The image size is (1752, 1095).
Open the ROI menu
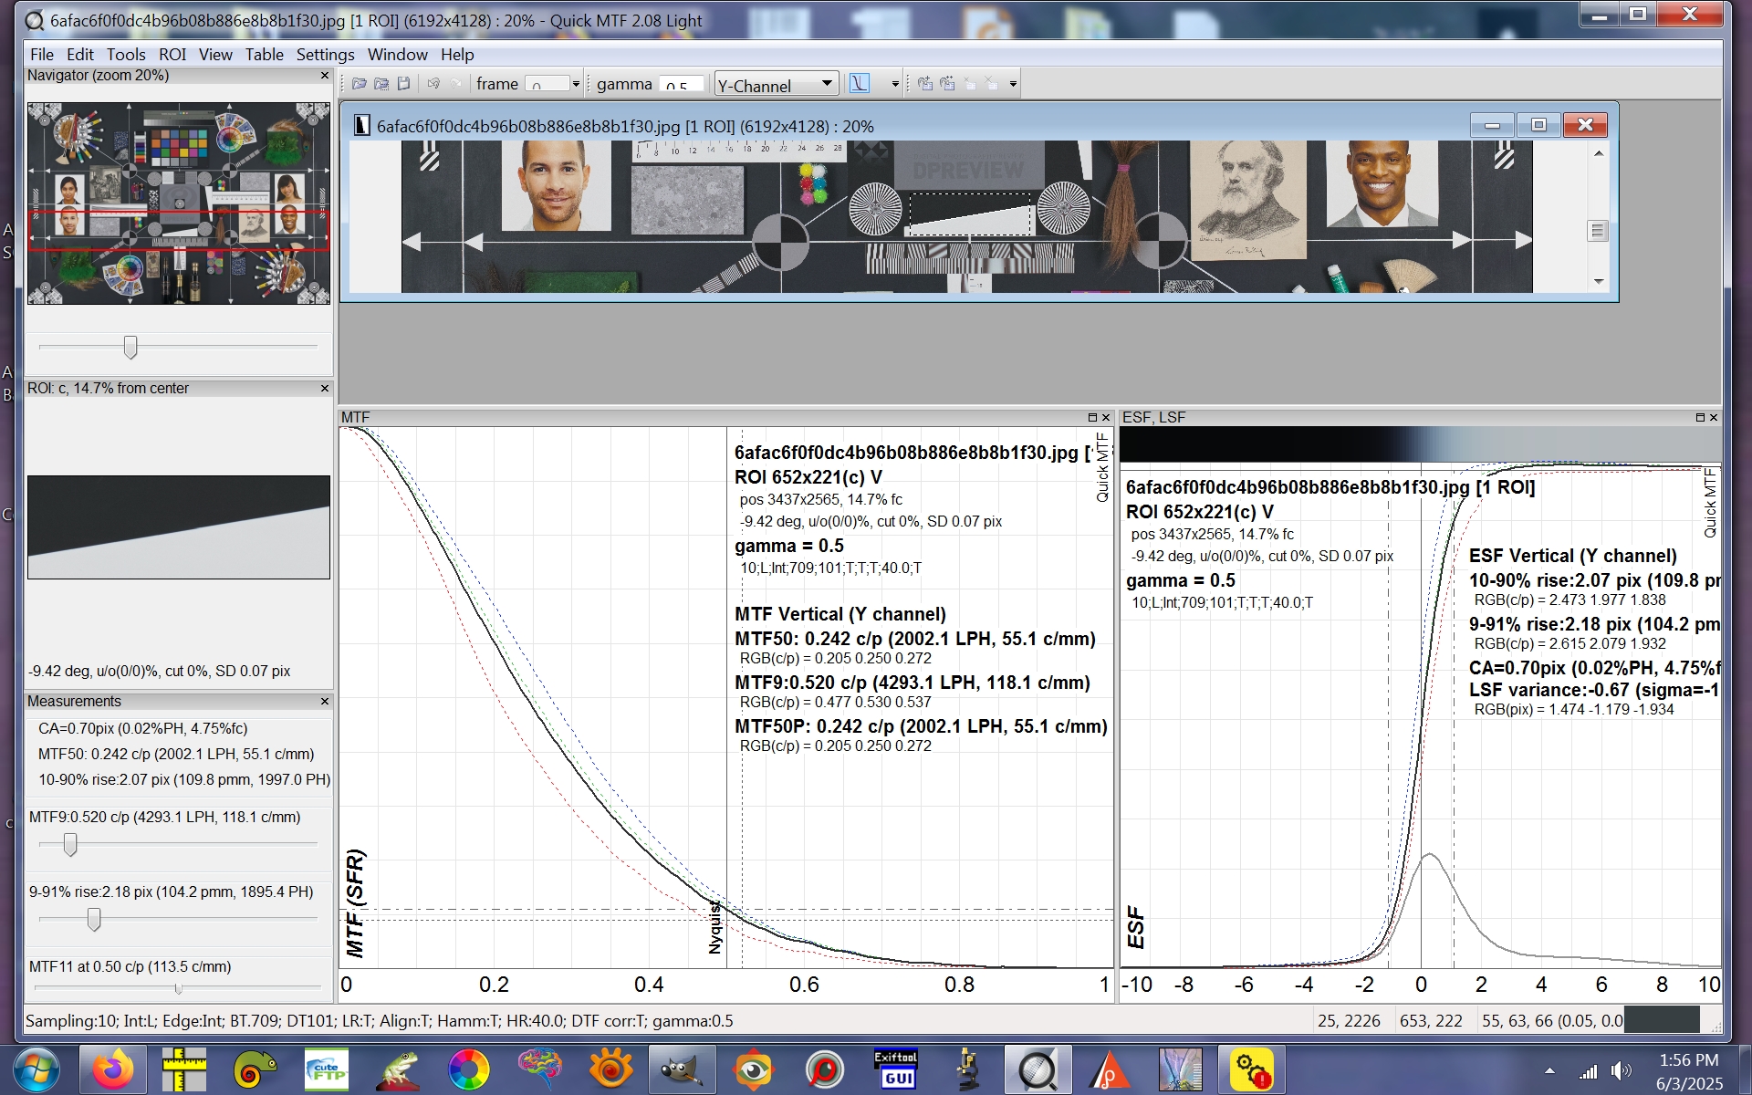pos(172,55)
